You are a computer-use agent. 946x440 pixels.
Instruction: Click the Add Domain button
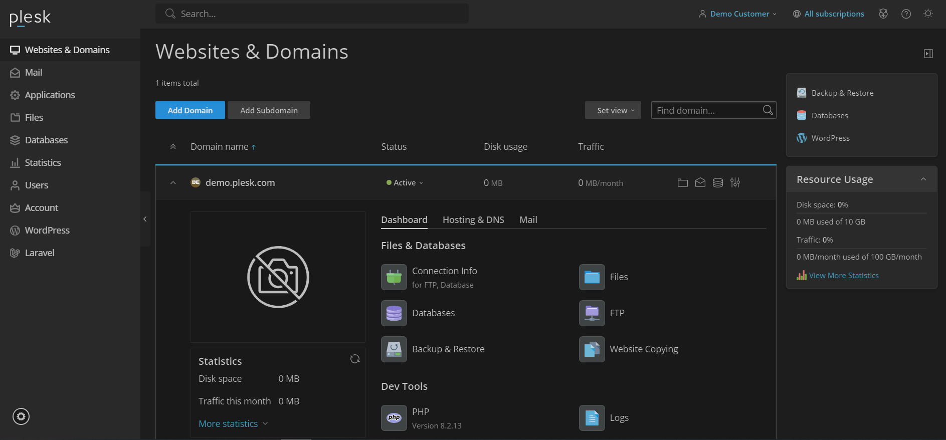190,110
